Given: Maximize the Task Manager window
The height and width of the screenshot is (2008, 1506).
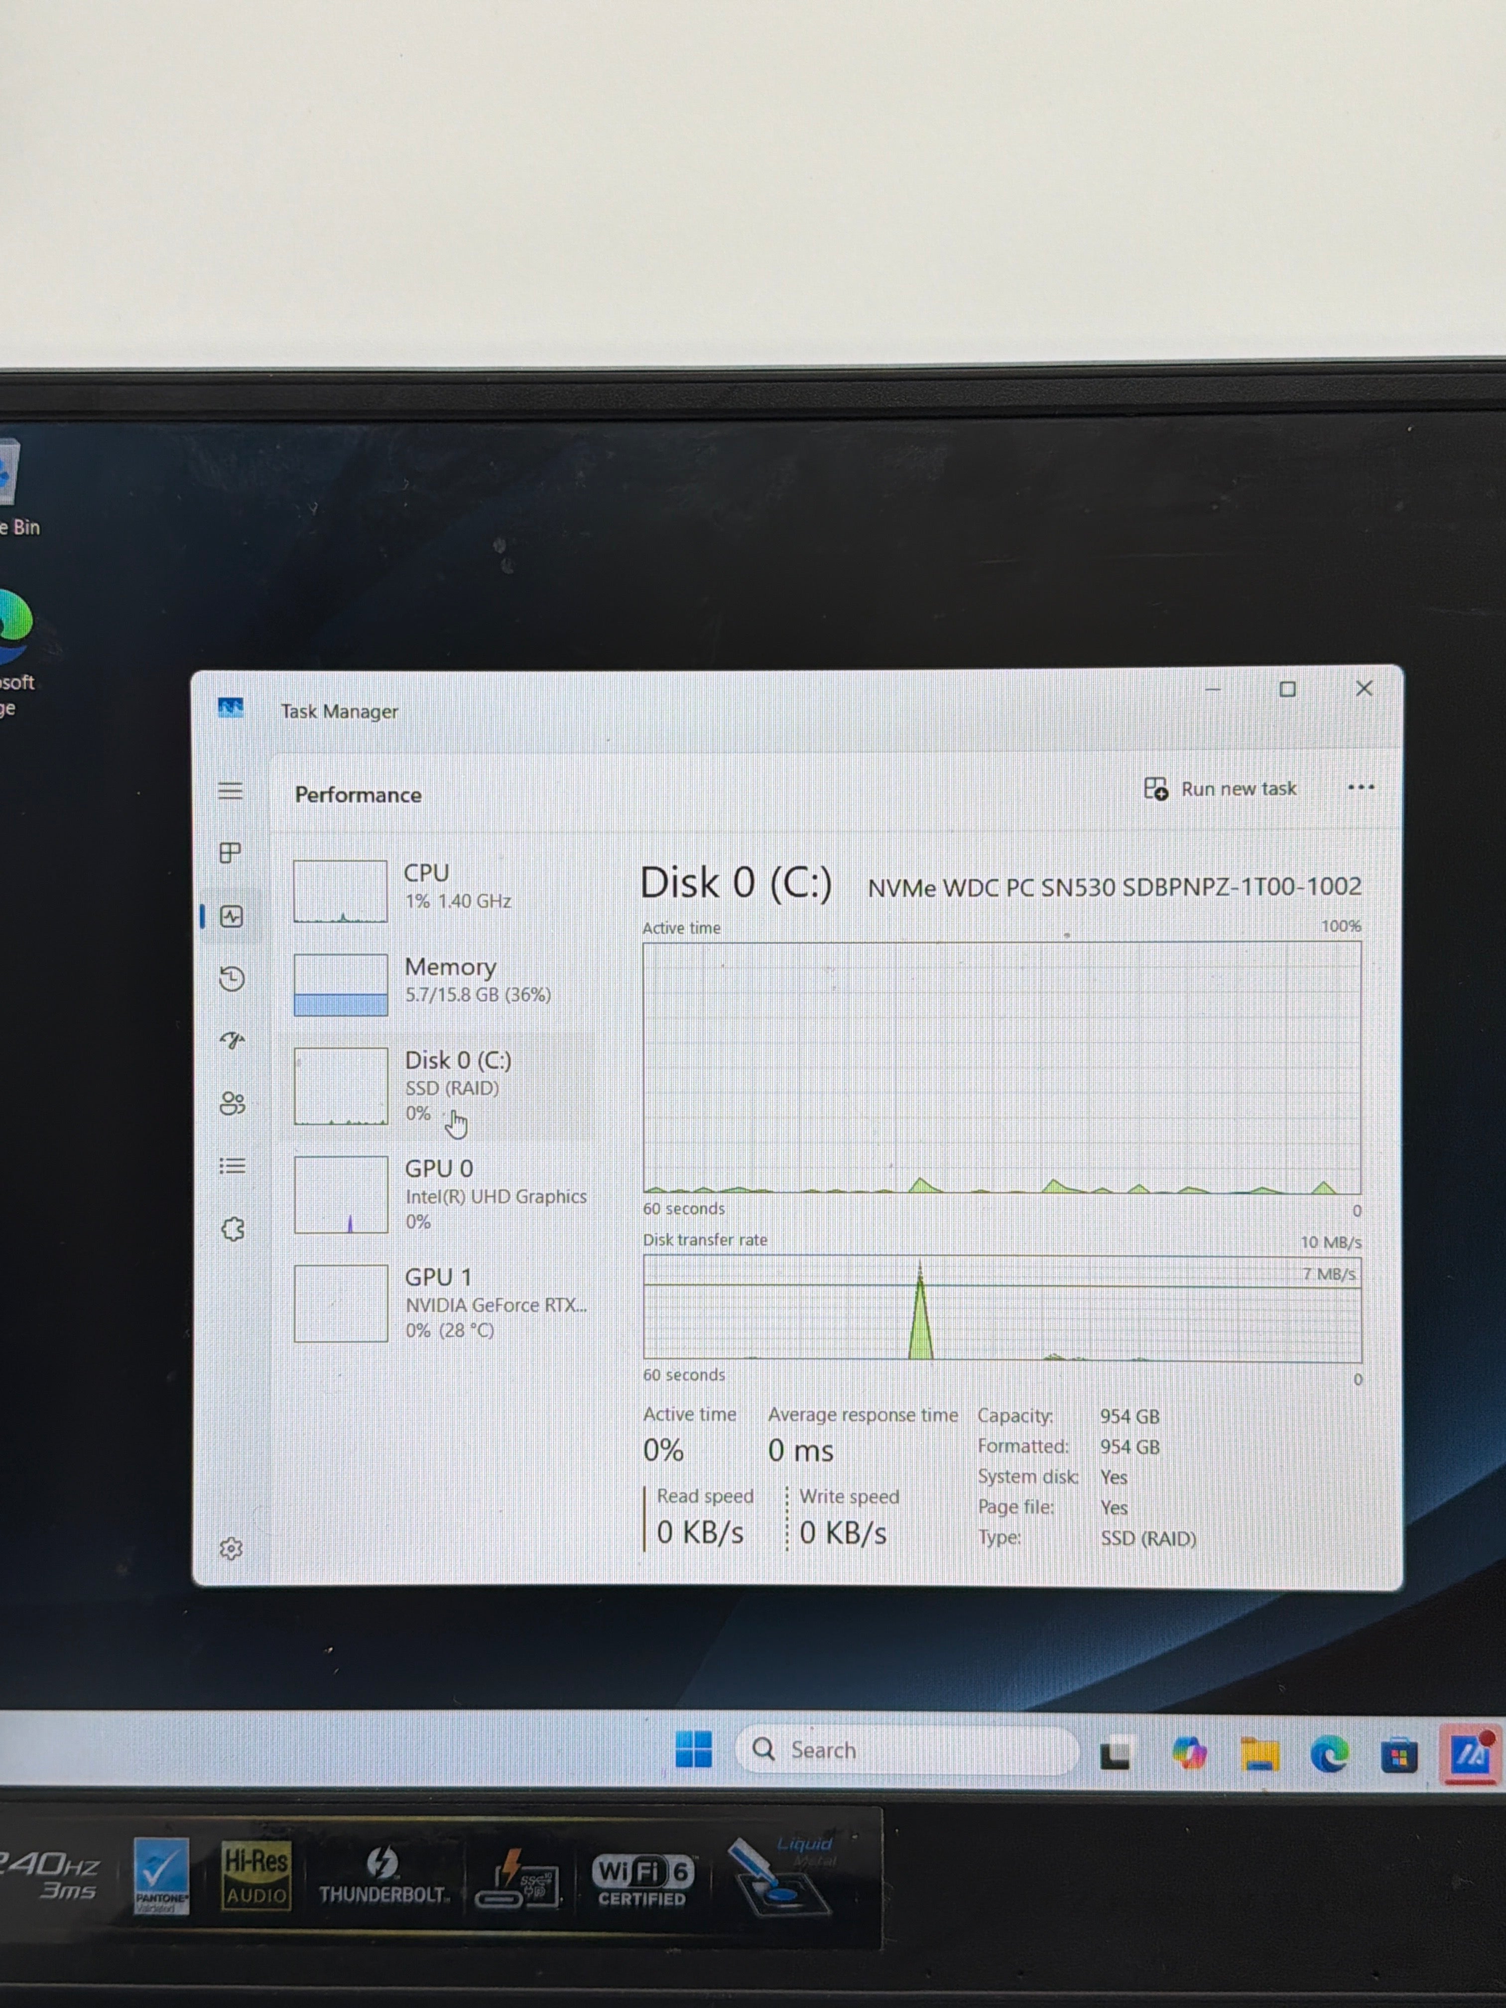Looking at the screenshot, I should [x=1287, y=689].
